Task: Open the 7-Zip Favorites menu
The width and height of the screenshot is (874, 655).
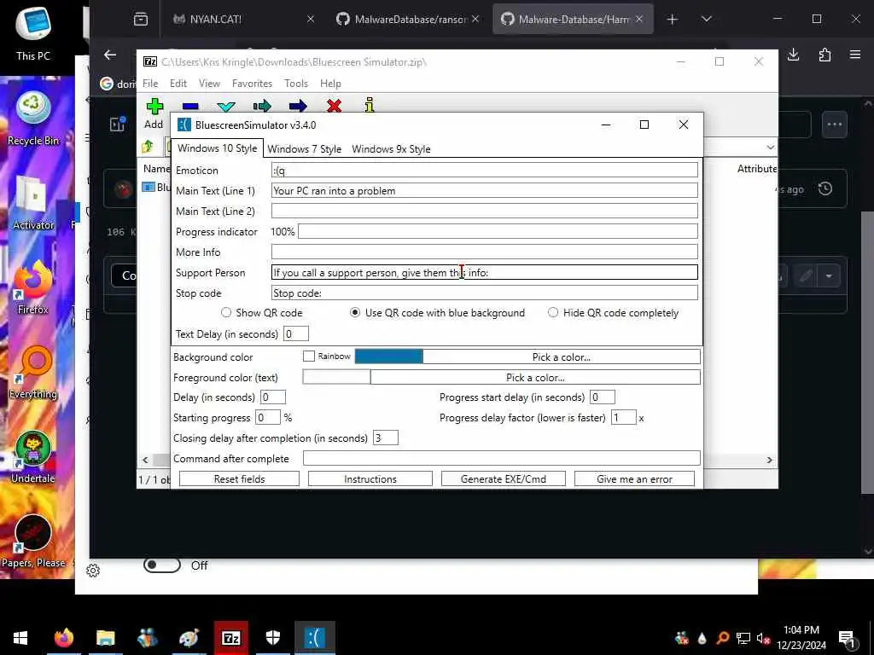Action: tap(252, 84)
